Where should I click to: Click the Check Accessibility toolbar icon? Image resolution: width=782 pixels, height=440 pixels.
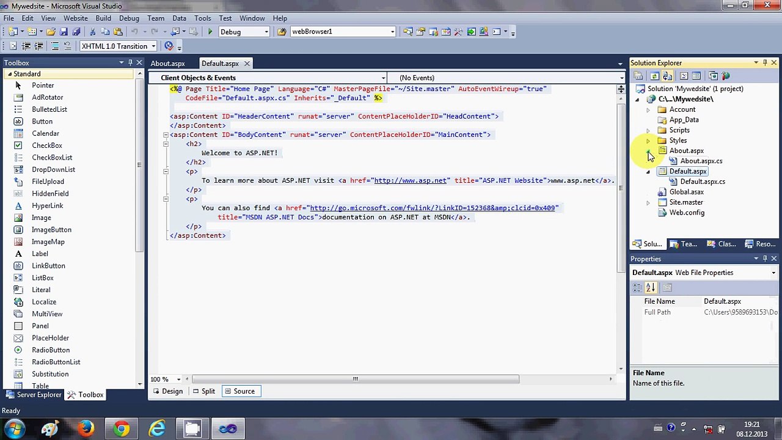pos(169,46)
